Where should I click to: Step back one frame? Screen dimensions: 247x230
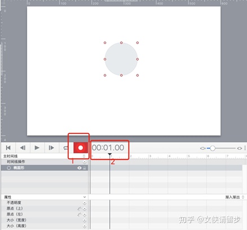[x=23, y=148]
